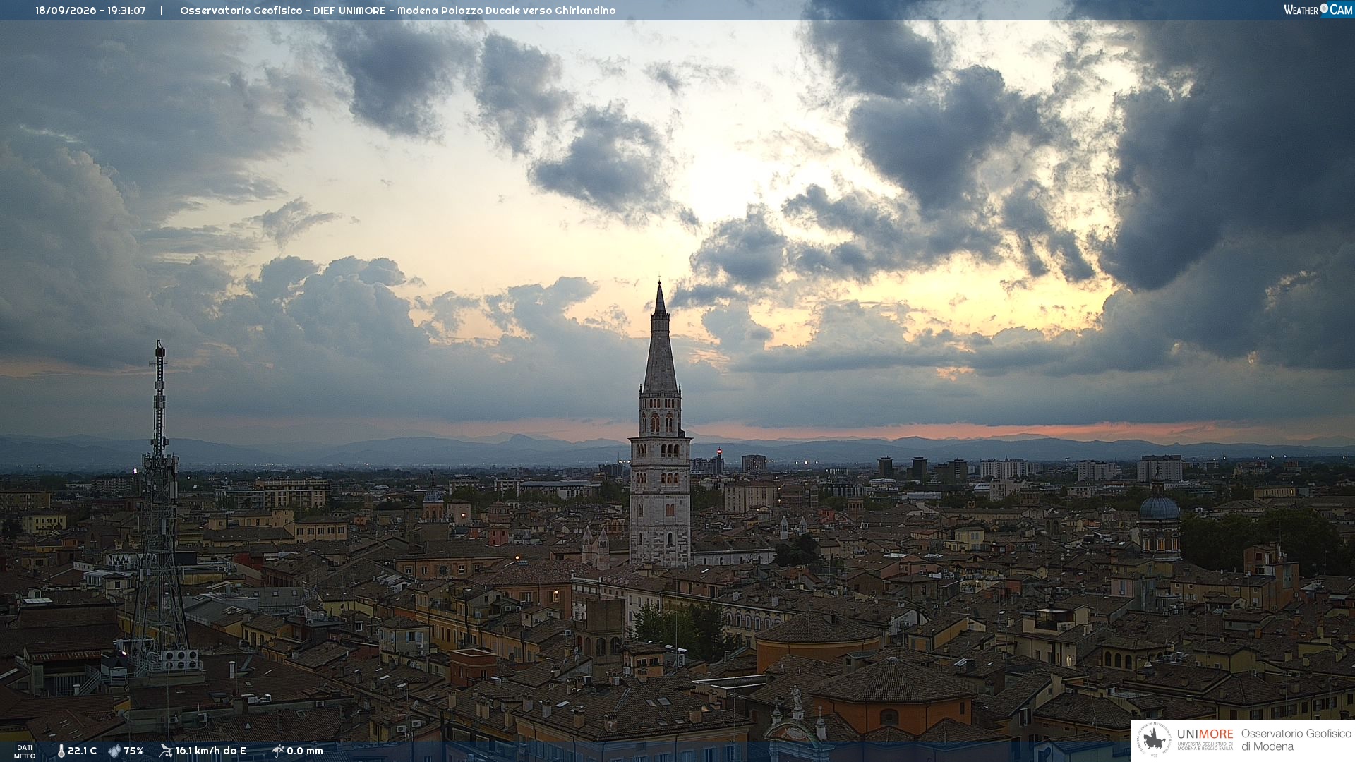Click the WeatherCAM logo in top corner

(1318, 10)
